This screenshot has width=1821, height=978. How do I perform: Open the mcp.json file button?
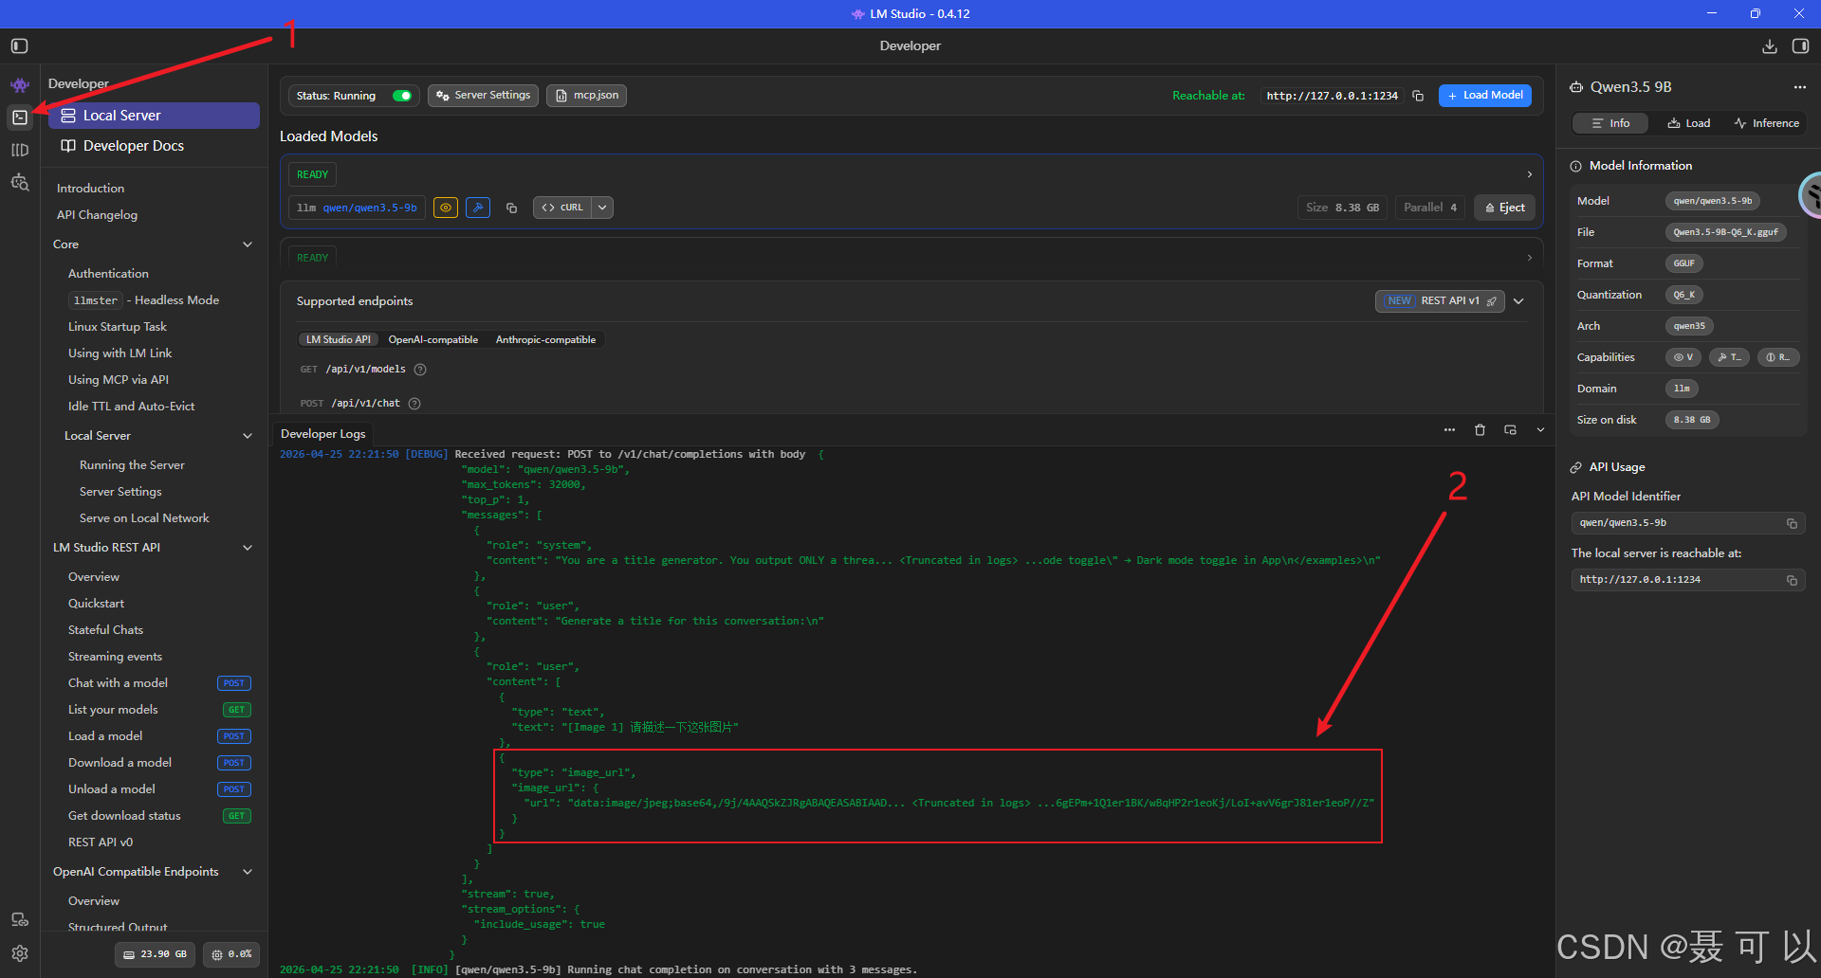pos(586,96)
